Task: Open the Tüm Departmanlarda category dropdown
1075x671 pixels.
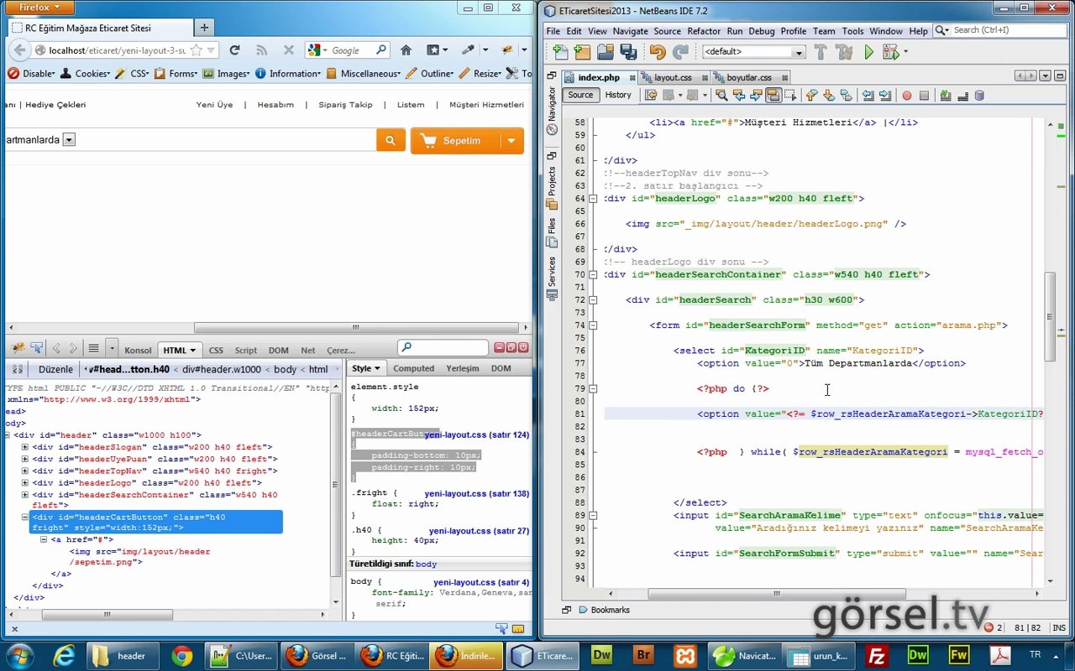Action: [69, 140]
